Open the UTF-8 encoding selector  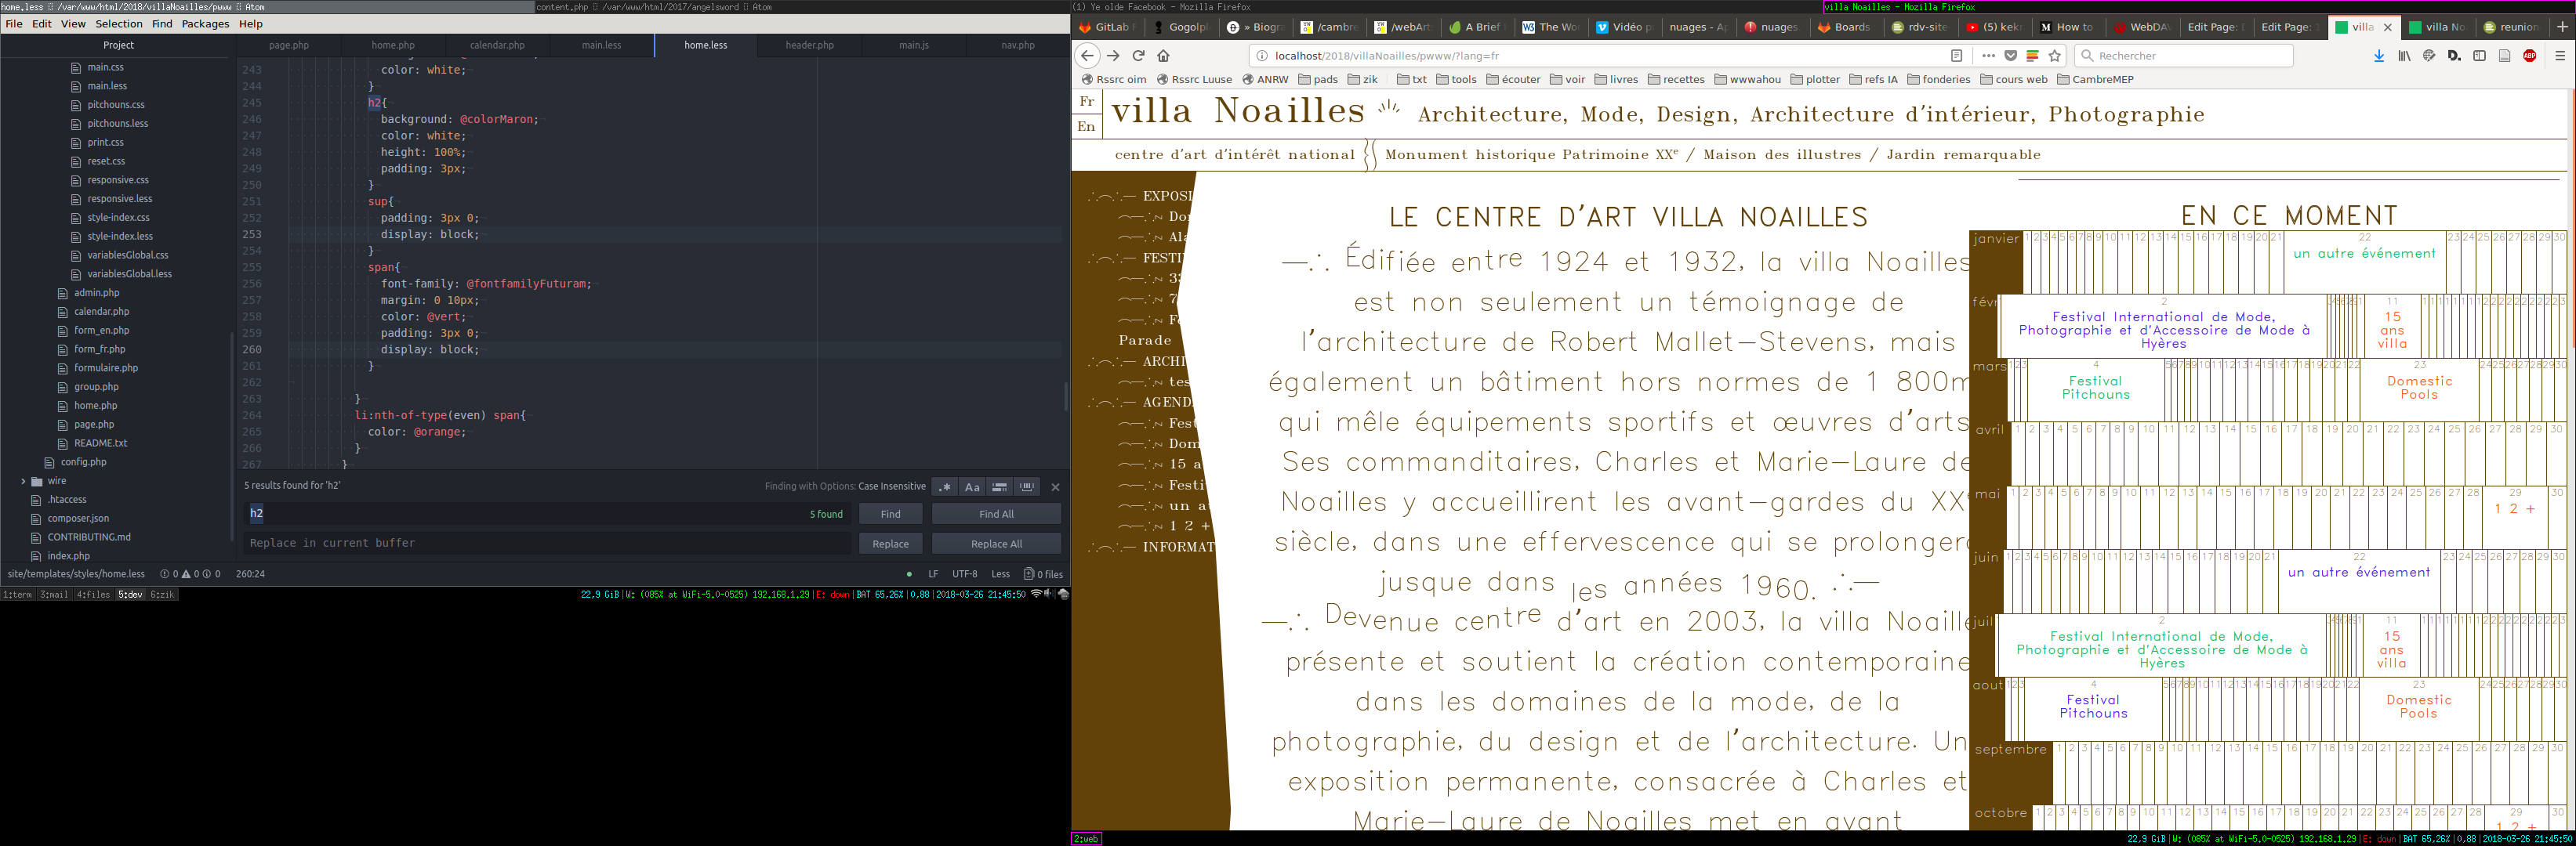coord(964,574)
